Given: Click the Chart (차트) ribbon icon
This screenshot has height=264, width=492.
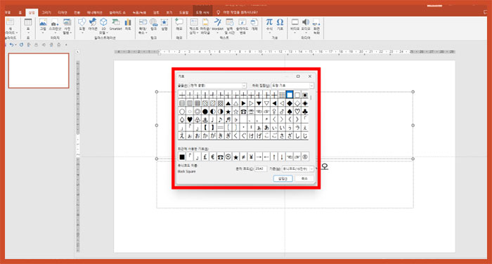Looking at the screenshot, I should (128, 22).
